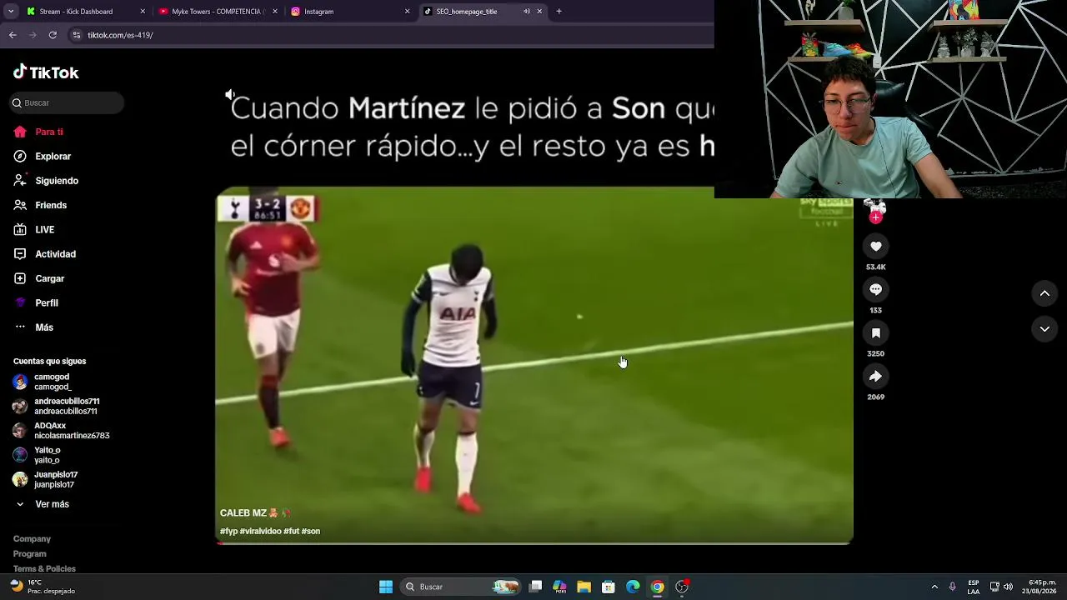Go to Siguiendo feed

pos(46,181)
